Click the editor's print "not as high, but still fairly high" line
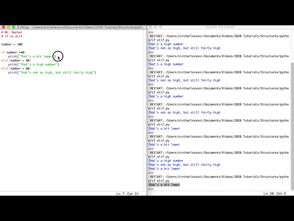This screenshot has height=221, width=294. click(x=52, y=73)
